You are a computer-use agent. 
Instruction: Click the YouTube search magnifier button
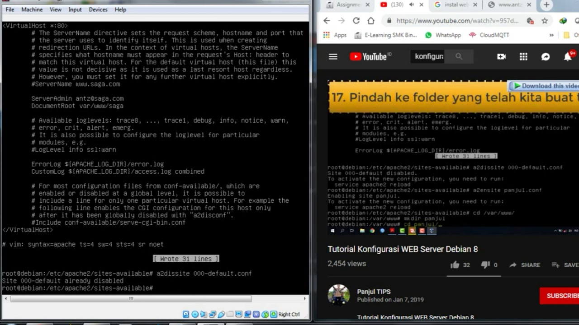pos(459,56)
